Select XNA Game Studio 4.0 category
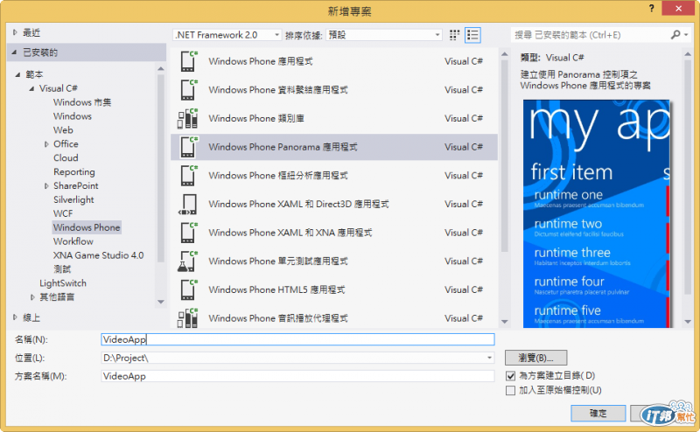 point(98,255)
